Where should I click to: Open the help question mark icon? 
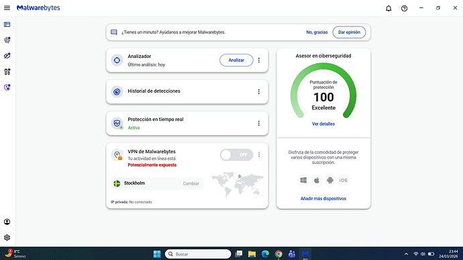coord(404,8)
